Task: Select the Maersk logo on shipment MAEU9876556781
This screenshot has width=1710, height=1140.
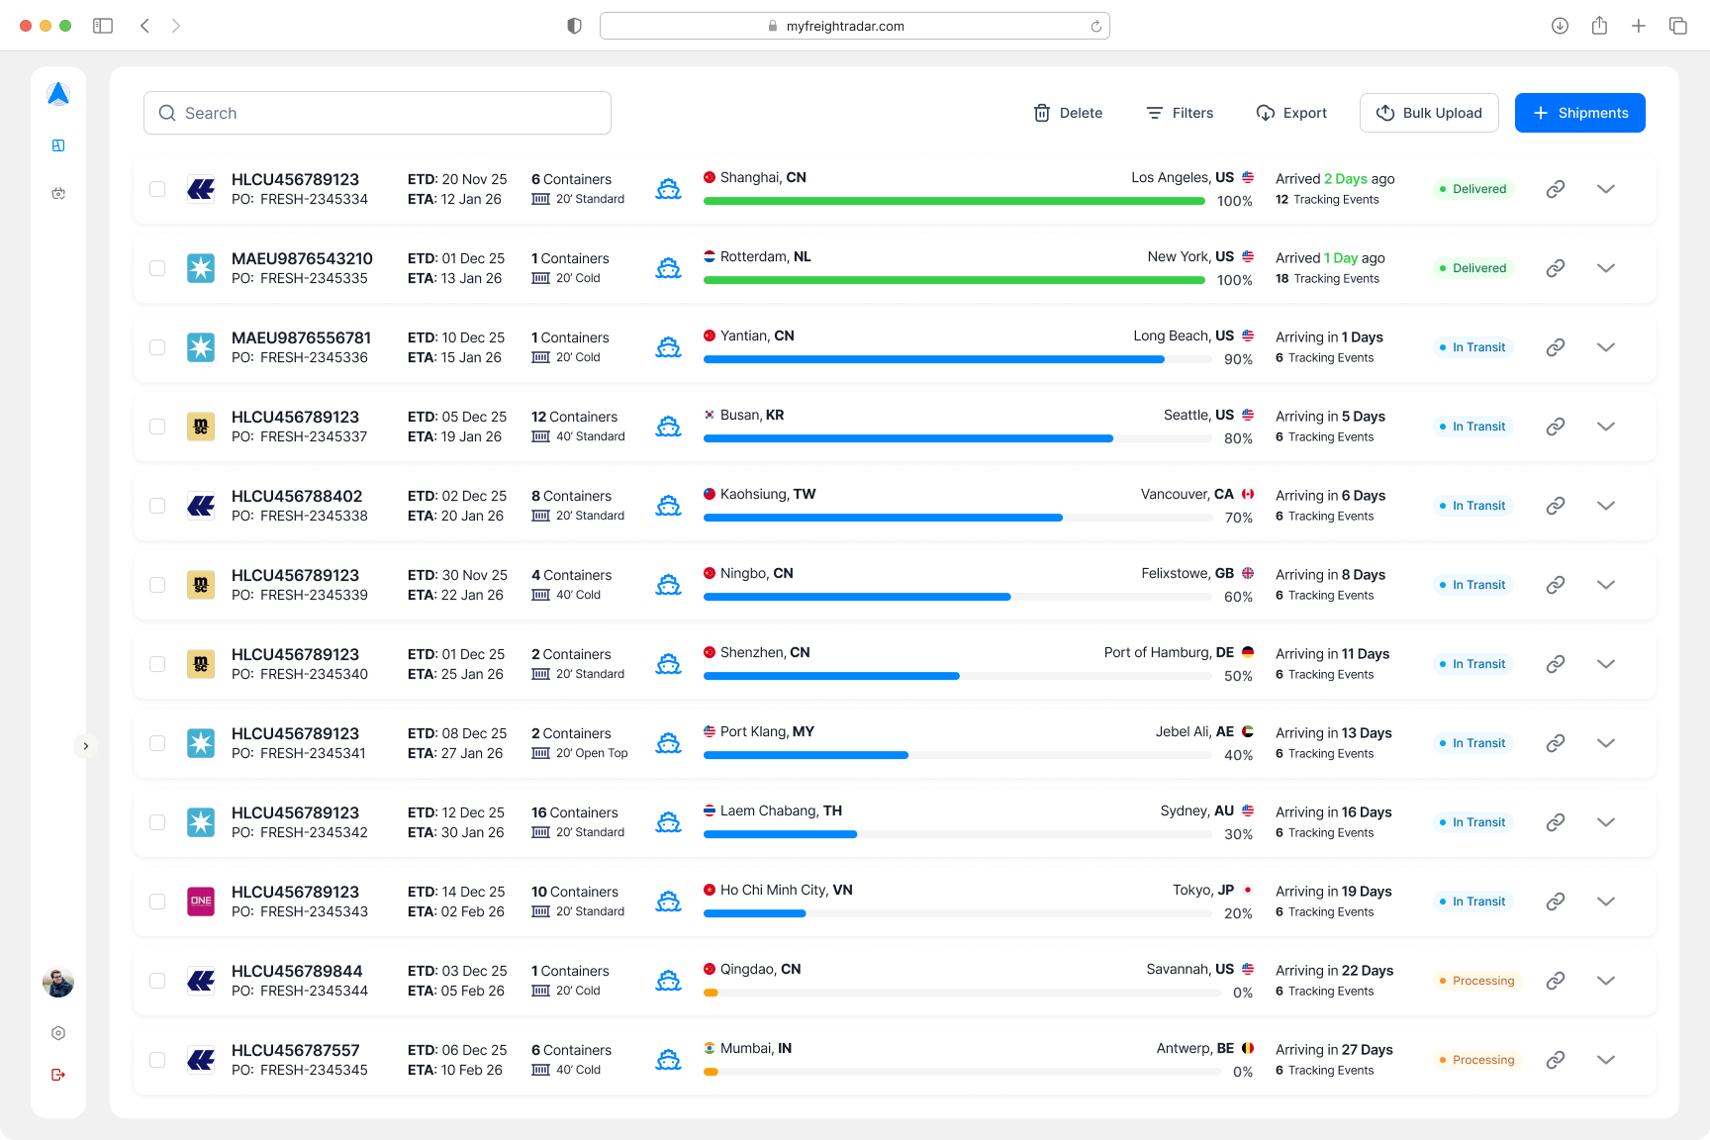Action: [201, 347]
